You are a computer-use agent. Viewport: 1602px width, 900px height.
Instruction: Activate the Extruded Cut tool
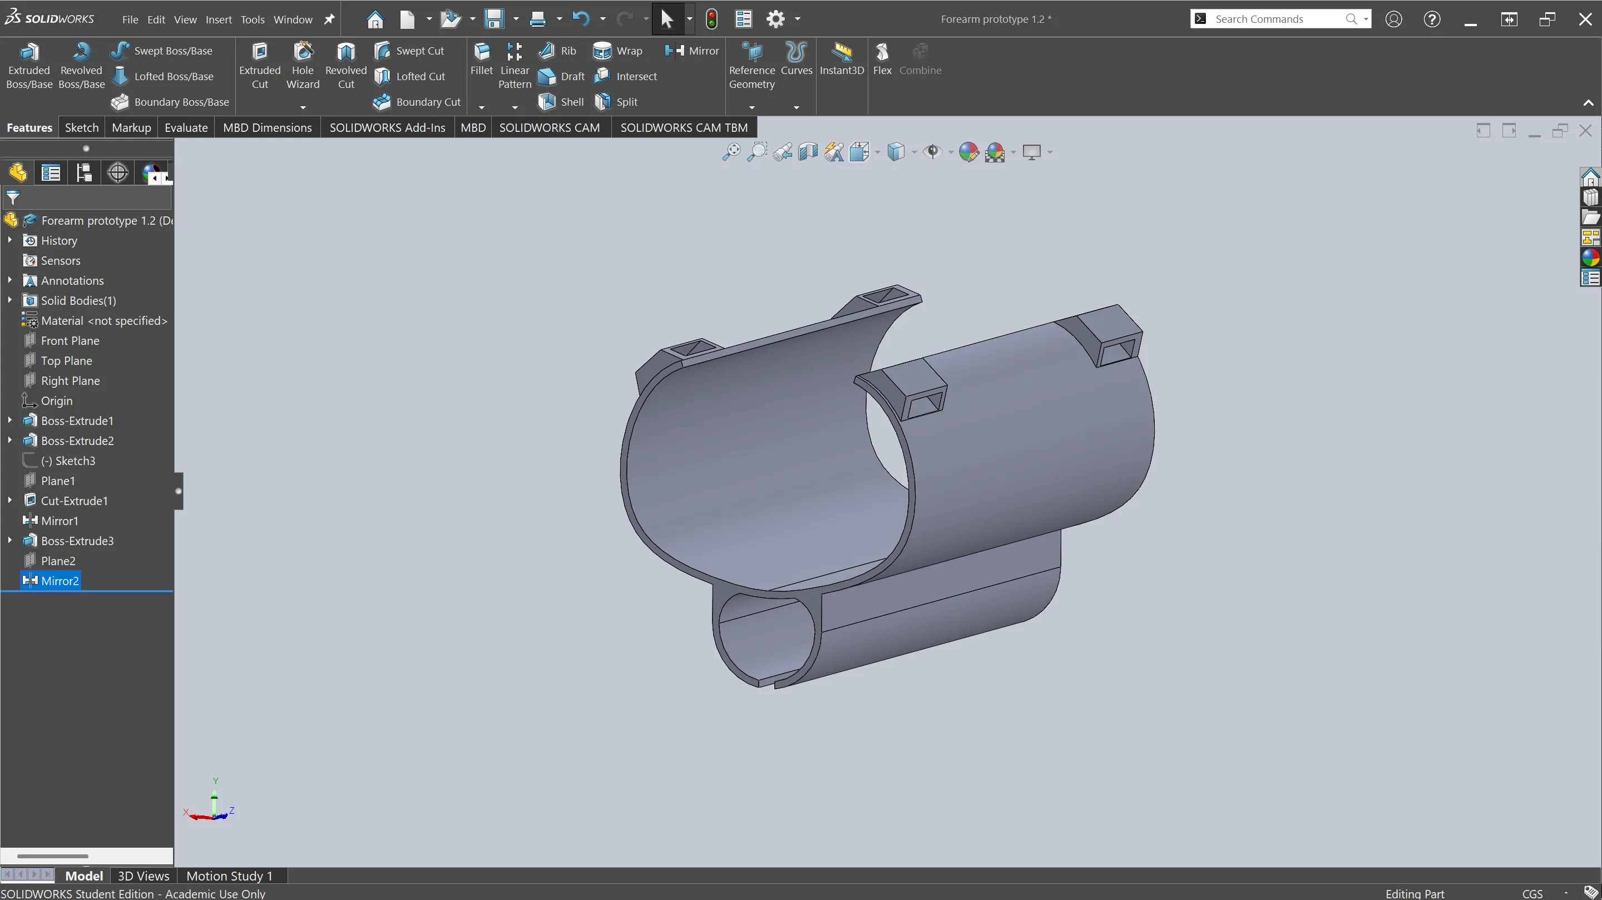[x=259, y=65]
